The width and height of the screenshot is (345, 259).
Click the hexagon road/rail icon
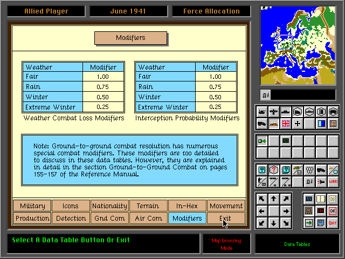(321, 112)
